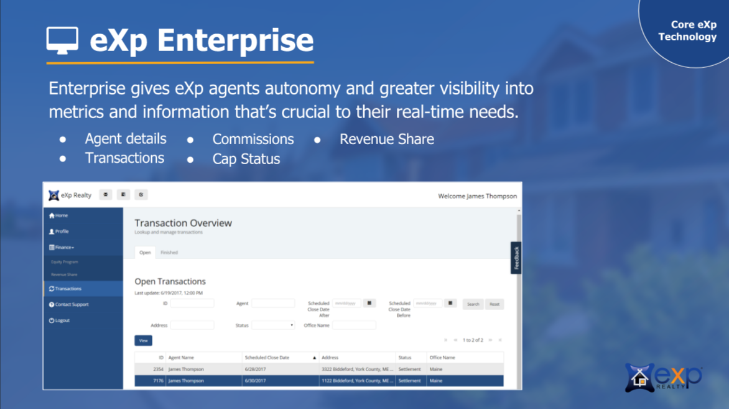
Task: Go to Home in the sidebar
Action: click(61, 216)
